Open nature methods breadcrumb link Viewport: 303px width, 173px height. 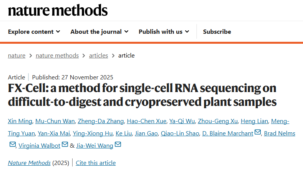click(57, 55)
